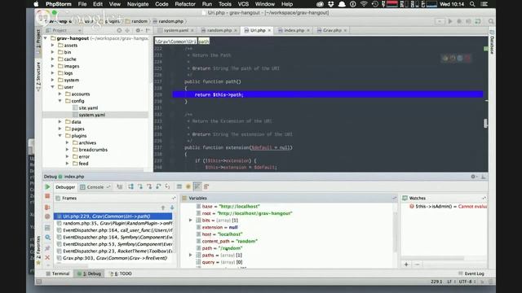Open the Console tab dropdown arrow
This screenshot has height=293, width=522.
108,187
